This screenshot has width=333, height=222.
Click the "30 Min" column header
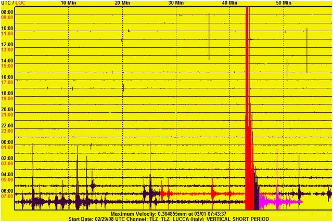[176, 3]
